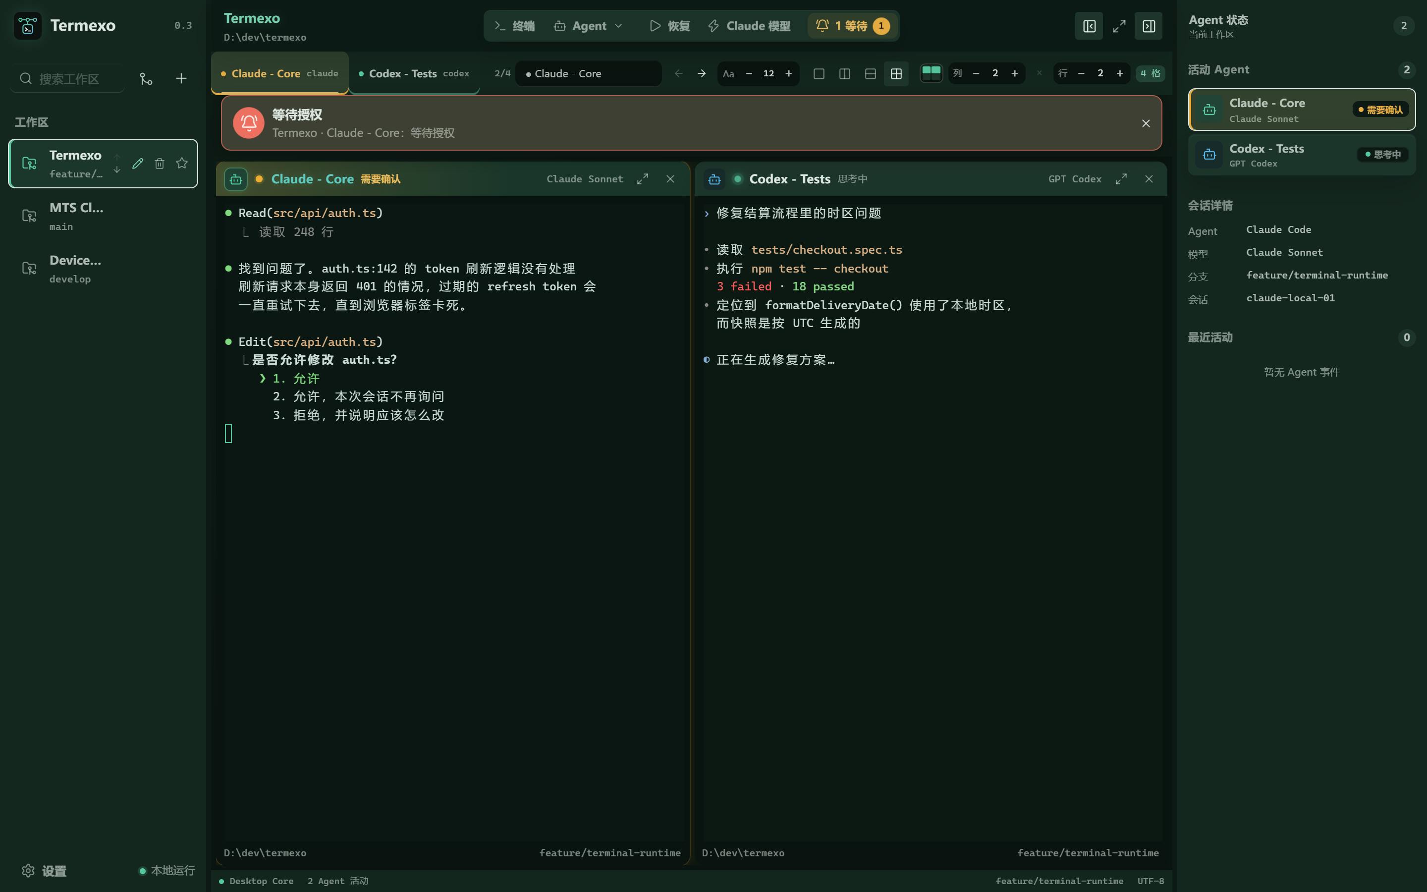The width and height of the screenshot is (1427, 892).
Task: Click the 需要确认 status badge
Action: click(1380, 110)
